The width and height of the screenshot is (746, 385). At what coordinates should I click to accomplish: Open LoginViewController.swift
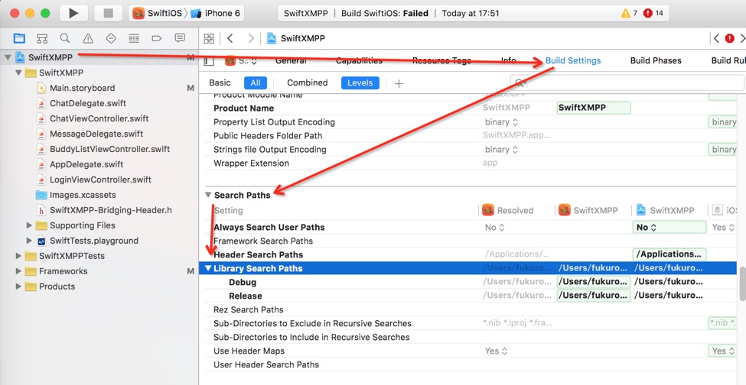[100, 180]
